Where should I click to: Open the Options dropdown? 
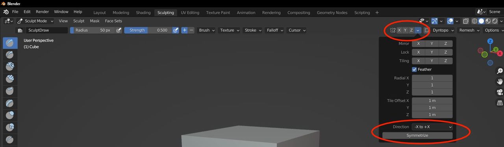(494, 30)
